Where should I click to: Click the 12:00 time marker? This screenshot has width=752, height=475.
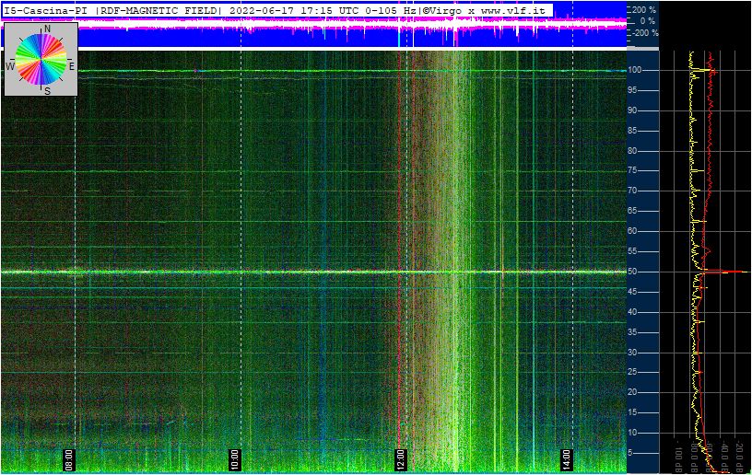pos(400,458)
